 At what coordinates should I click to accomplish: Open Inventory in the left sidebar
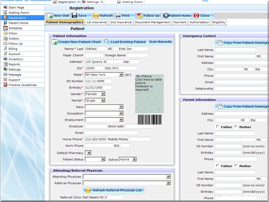[16, 59]
